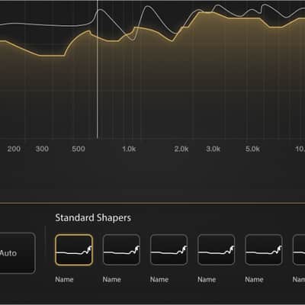The height and width of the screenshot is (305, 305).
Task: Click the 300 frequency axis label
Action: 42,149
